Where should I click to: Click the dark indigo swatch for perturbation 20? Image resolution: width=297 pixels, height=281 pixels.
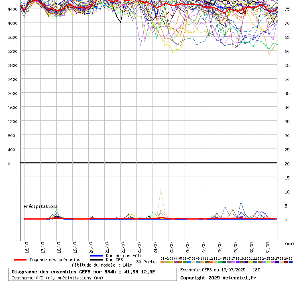point(246,262)
